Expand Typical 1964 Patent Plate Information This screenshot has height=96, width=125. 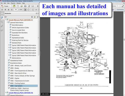9,55
